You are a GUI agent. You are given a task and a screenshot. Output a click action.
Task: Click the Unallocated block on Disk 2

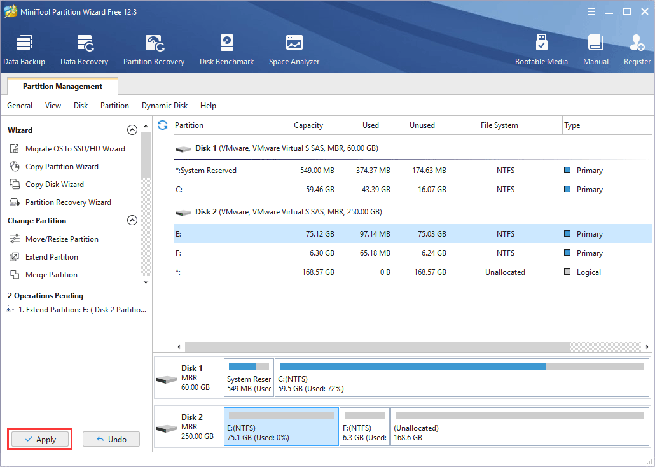520,427
